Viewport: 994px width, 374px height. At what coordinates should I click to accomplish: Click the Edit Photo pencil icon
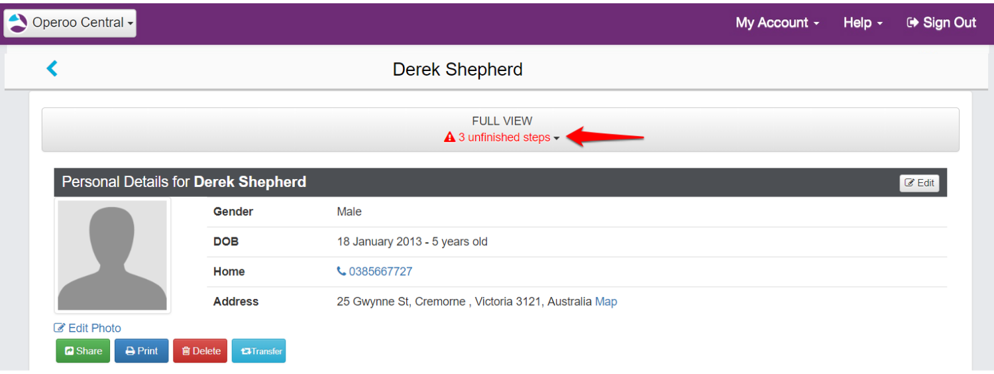click(60, 328)
